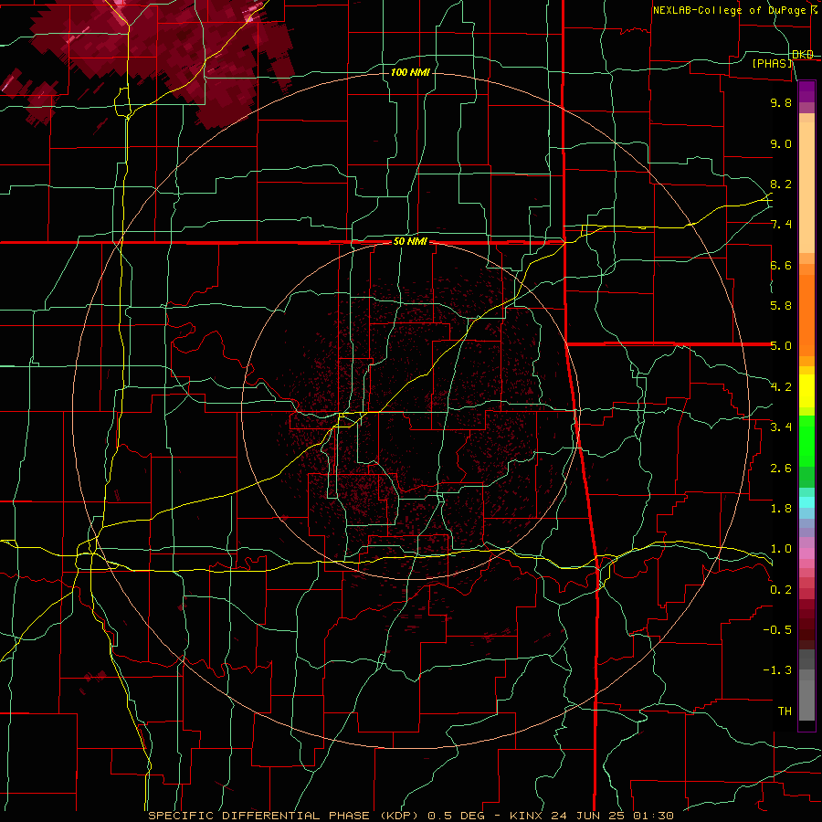Image resolution: width=822 pixels, height=822 pixels.
Task: Click the -1.3 scale value
Action: pos(777,670)
